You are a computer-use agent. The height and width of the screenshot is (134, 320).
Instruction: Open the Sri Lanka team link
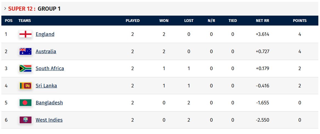pos(46,85)
